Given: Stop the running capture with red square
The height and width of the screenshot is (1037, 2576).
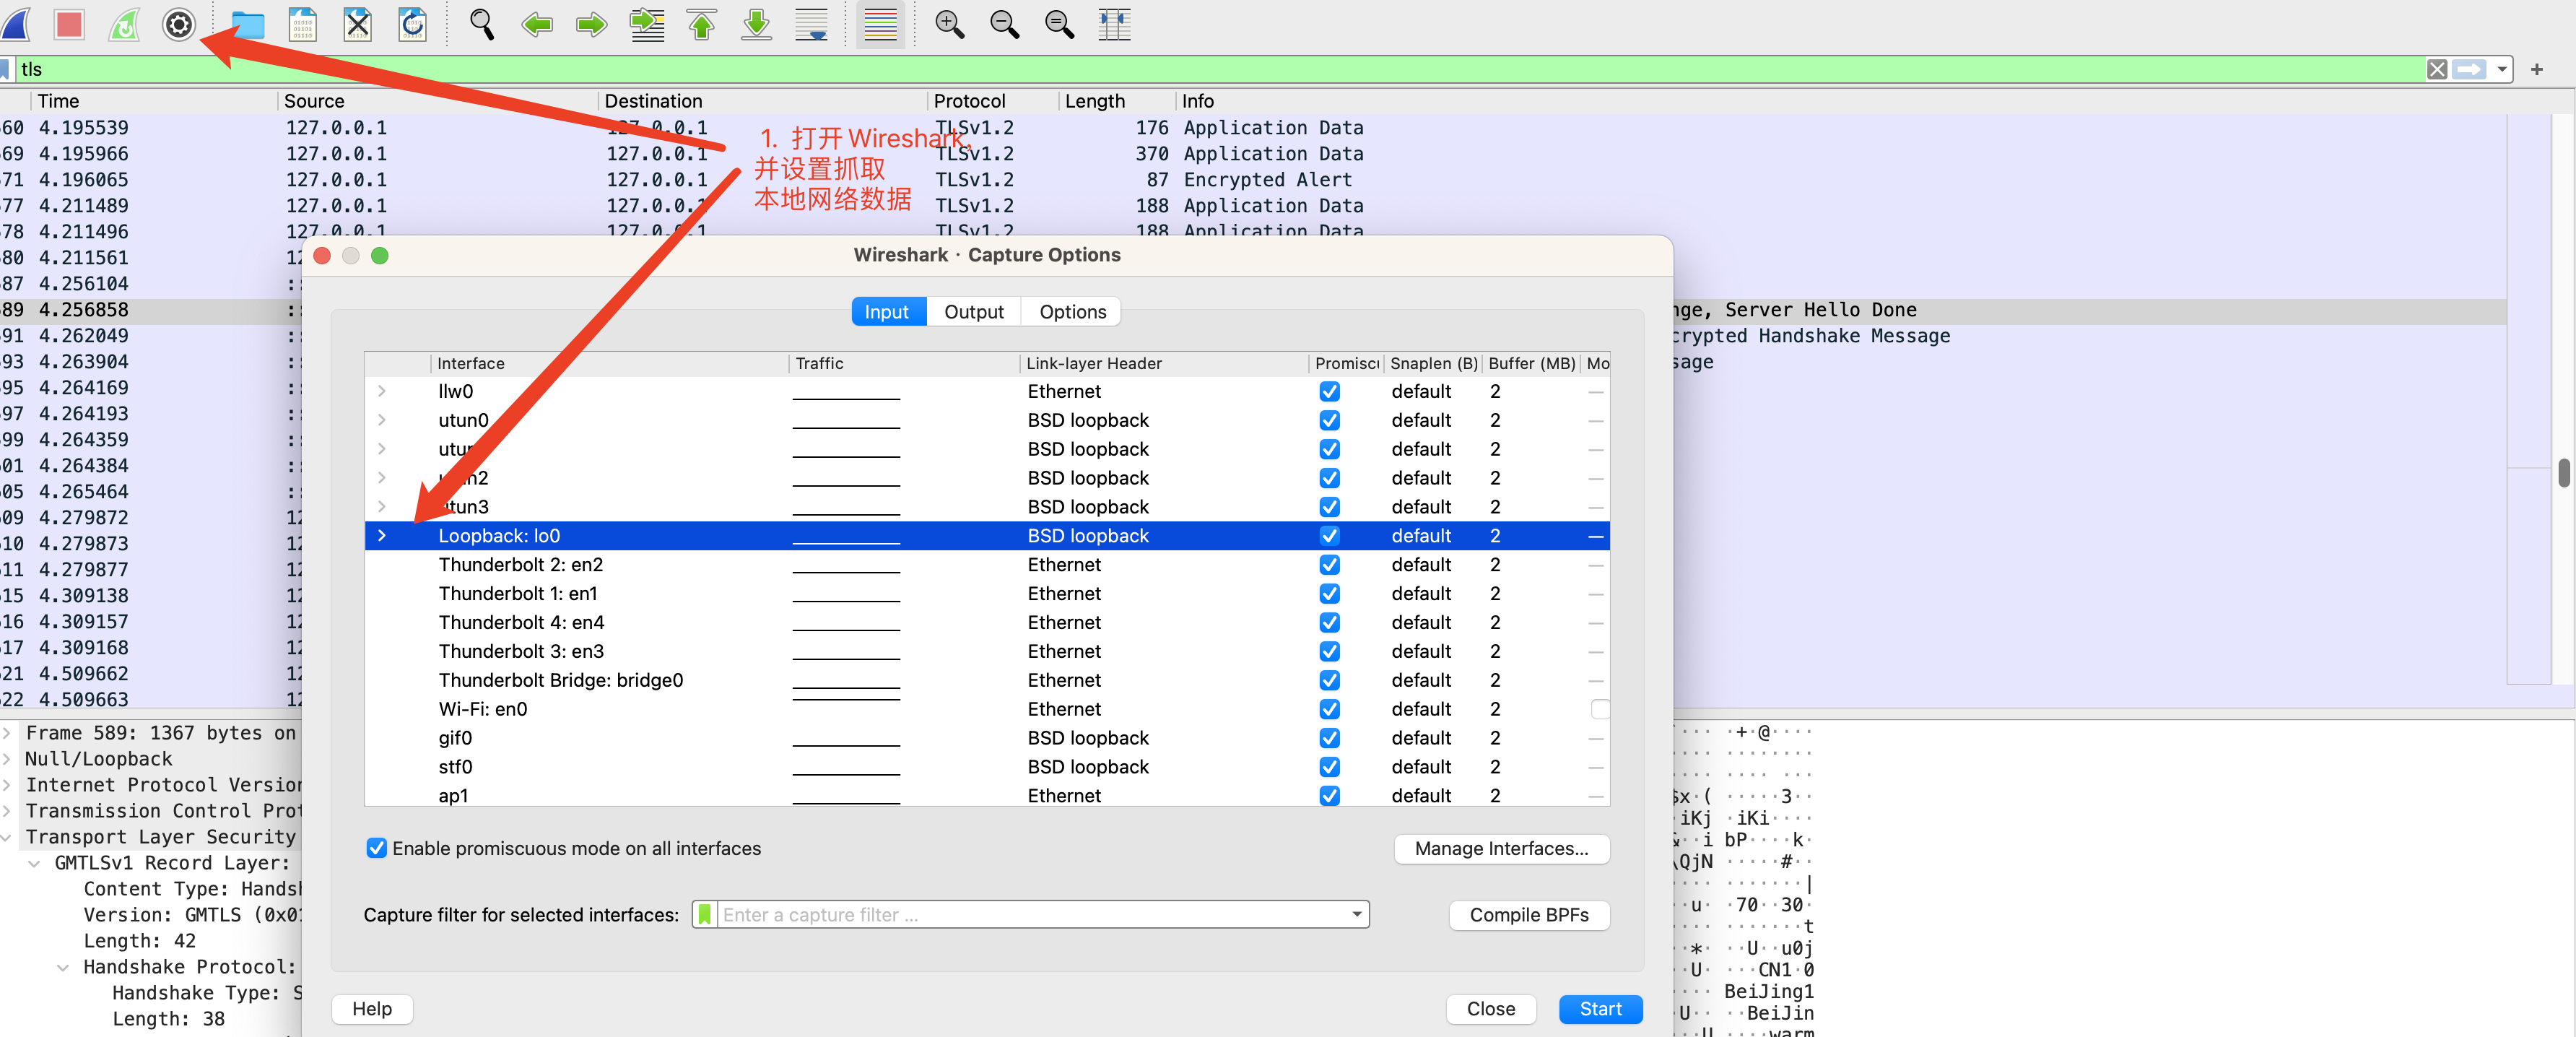Looking at the screenshot, I should click(69, 24).
